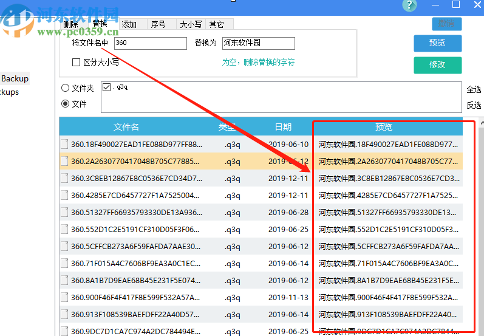Click file icon of row 360.51327FF66935793330DE13A936
This screenshot has width=484, height=336.
(x=64, y=212)
